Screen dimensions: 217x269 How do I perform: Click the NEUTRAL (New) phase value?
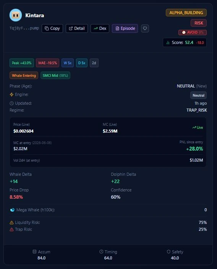click(192, 86)
